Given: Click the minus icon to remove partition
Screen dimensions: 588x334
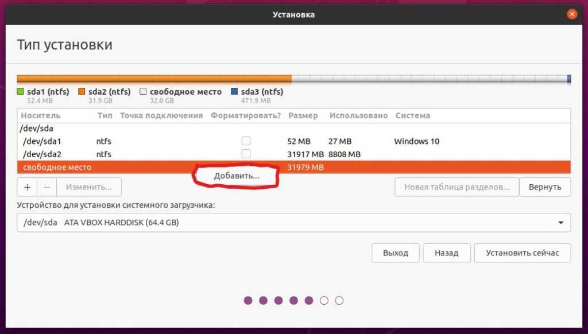Looking at the screenshot, I should 47,187.
